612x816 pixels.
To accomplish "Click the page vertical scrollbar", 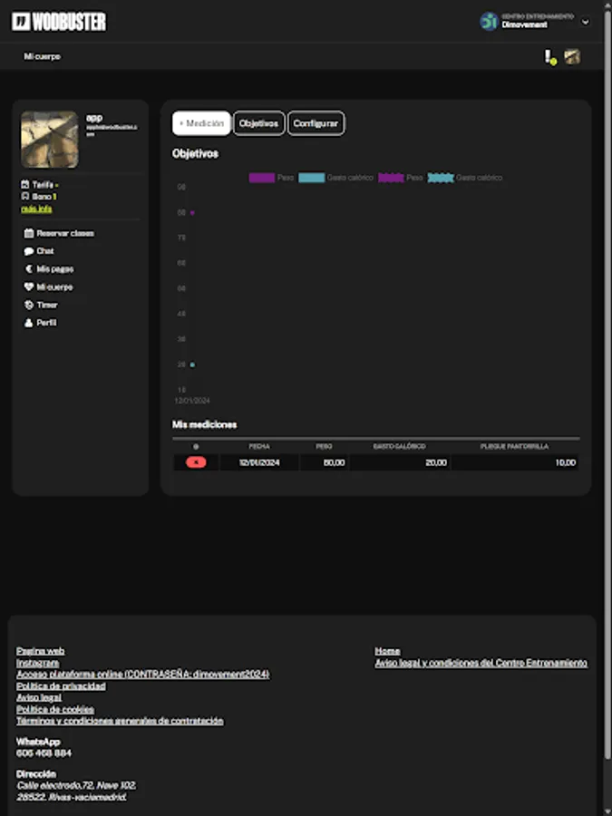I will [x=607, y=385].
